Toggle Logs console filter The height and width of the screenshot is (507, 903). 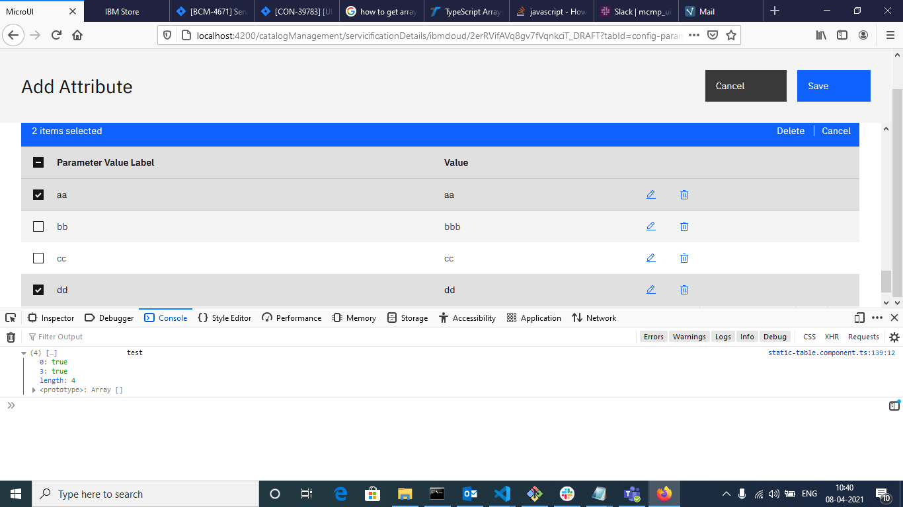[x=723, y=337]
